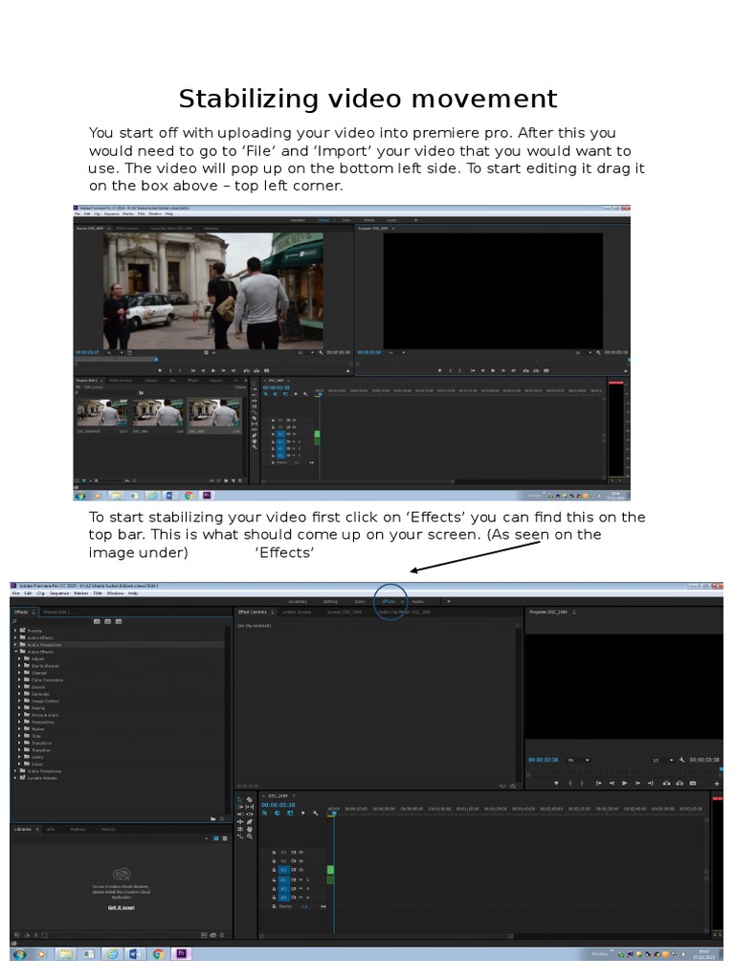735x980 pixels.
Task: Select the Track Select Forward tool
Action: [x=240, y=807]
